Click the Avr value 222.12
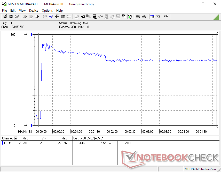Viewport: 221px width, 172px height. 43,143
